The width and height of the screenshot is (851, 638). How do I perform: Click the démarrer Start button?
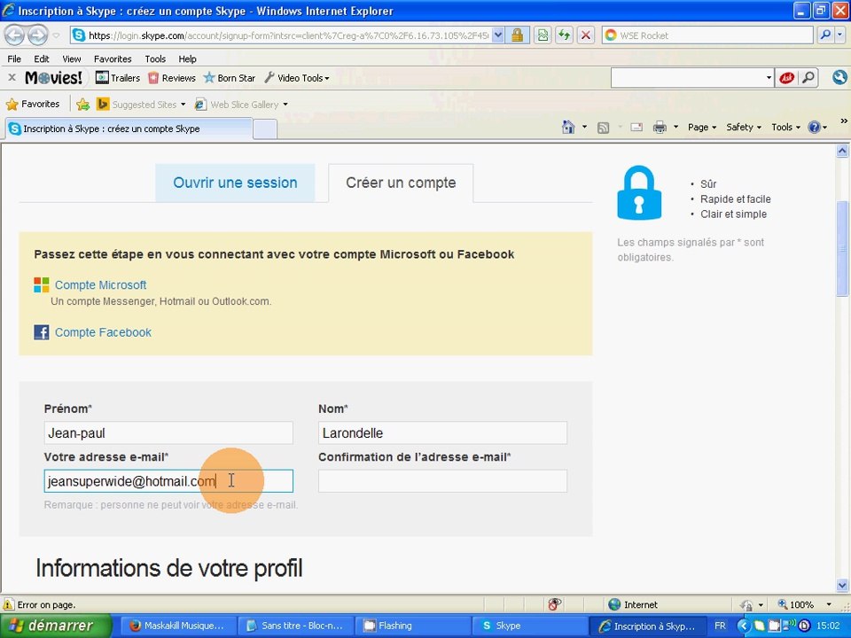pyautogui.click(x=55, y=626)
